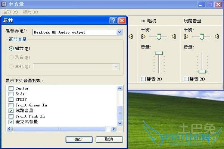Image resolution: width=224 pixels, height=149 pixels.
Task: Open the disabled 其他 dropdown list
Action: [x=116, y=67]
